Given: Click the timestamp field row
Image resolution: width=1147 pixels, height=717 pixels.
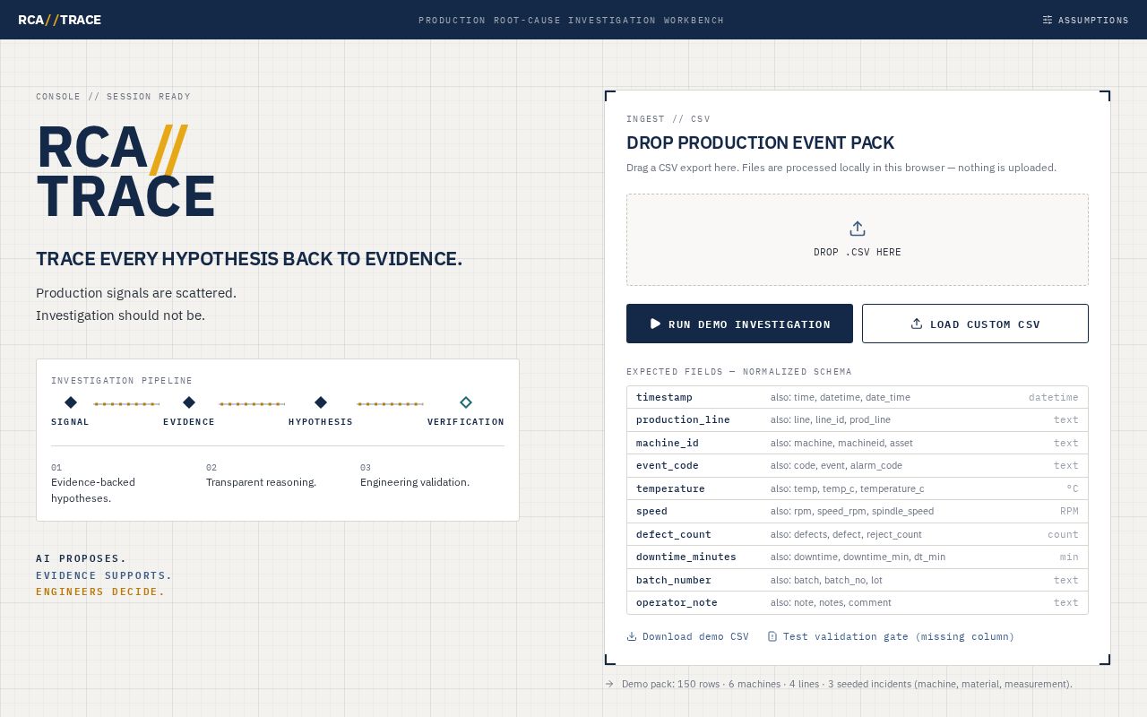Looking at the screenshot, I should (x=858, y=397).
